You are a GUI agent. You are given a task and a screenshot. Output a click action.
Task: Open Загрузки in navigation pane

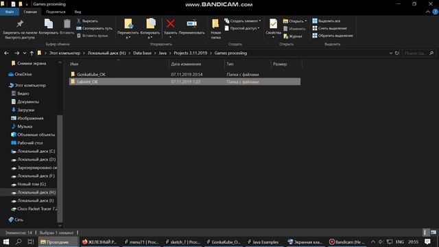pos(23,110)
